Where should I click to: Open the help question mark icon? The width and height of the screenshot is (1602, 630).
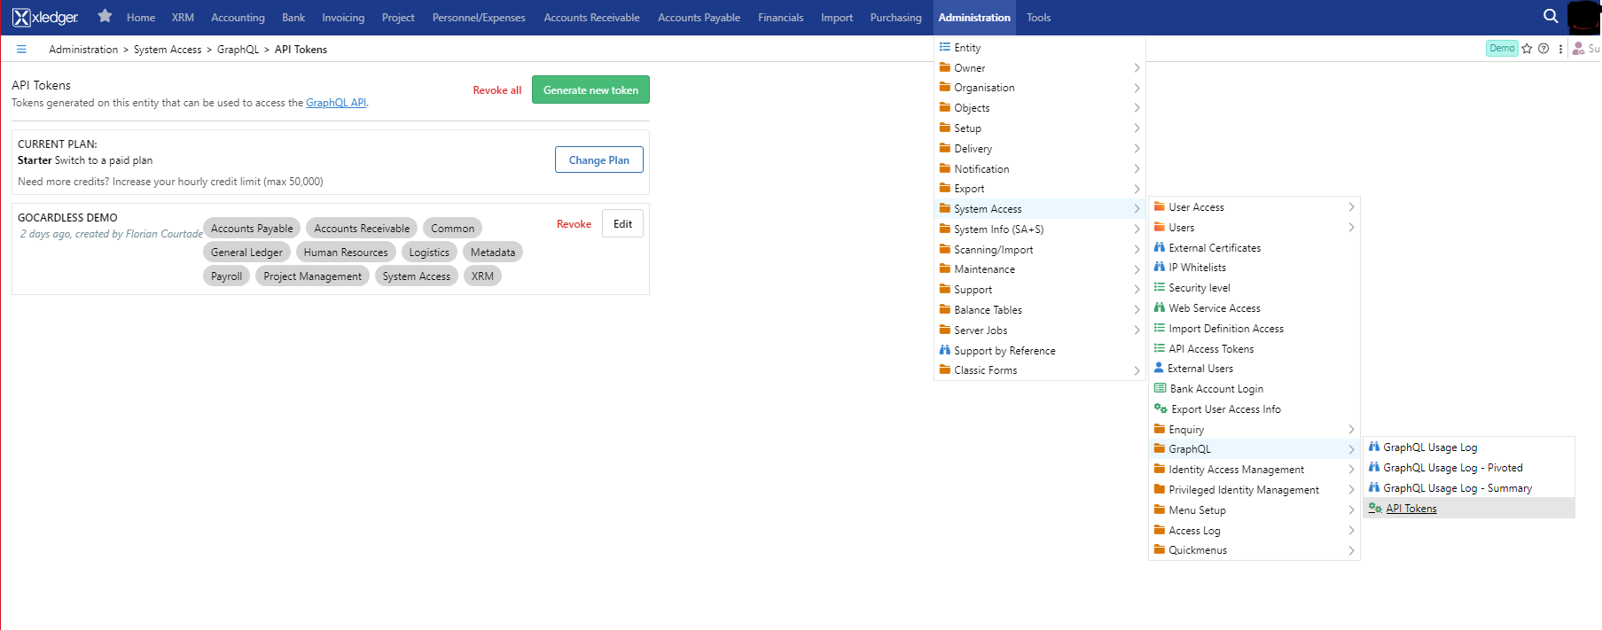[1543, 49]
